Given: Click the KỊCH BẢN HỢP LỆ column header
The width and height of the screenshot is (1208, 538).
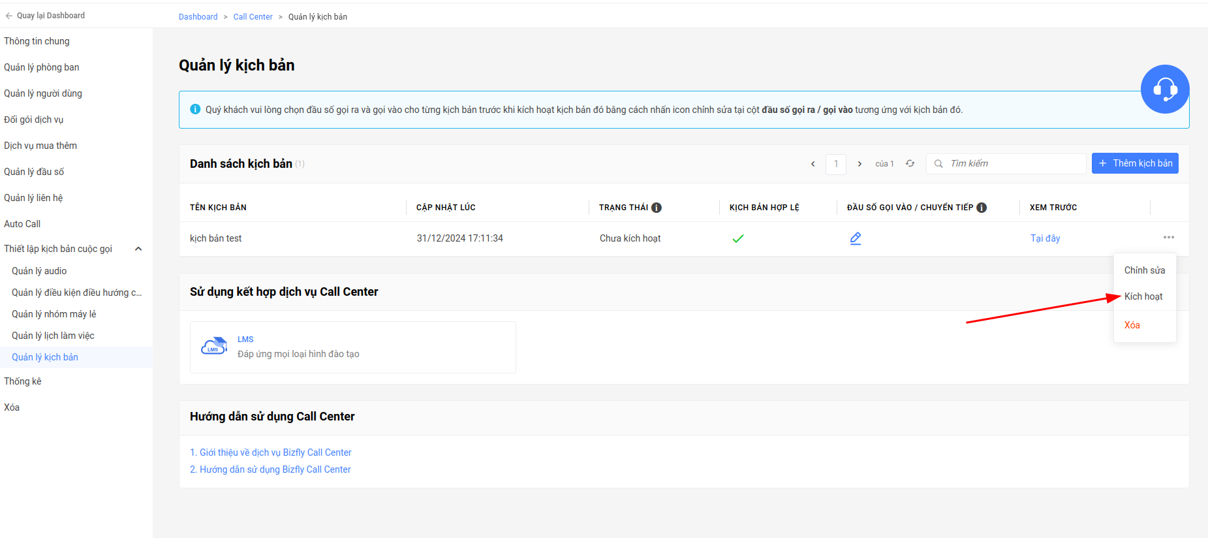Looking at the screenshot, I should (x=764, y=208).
